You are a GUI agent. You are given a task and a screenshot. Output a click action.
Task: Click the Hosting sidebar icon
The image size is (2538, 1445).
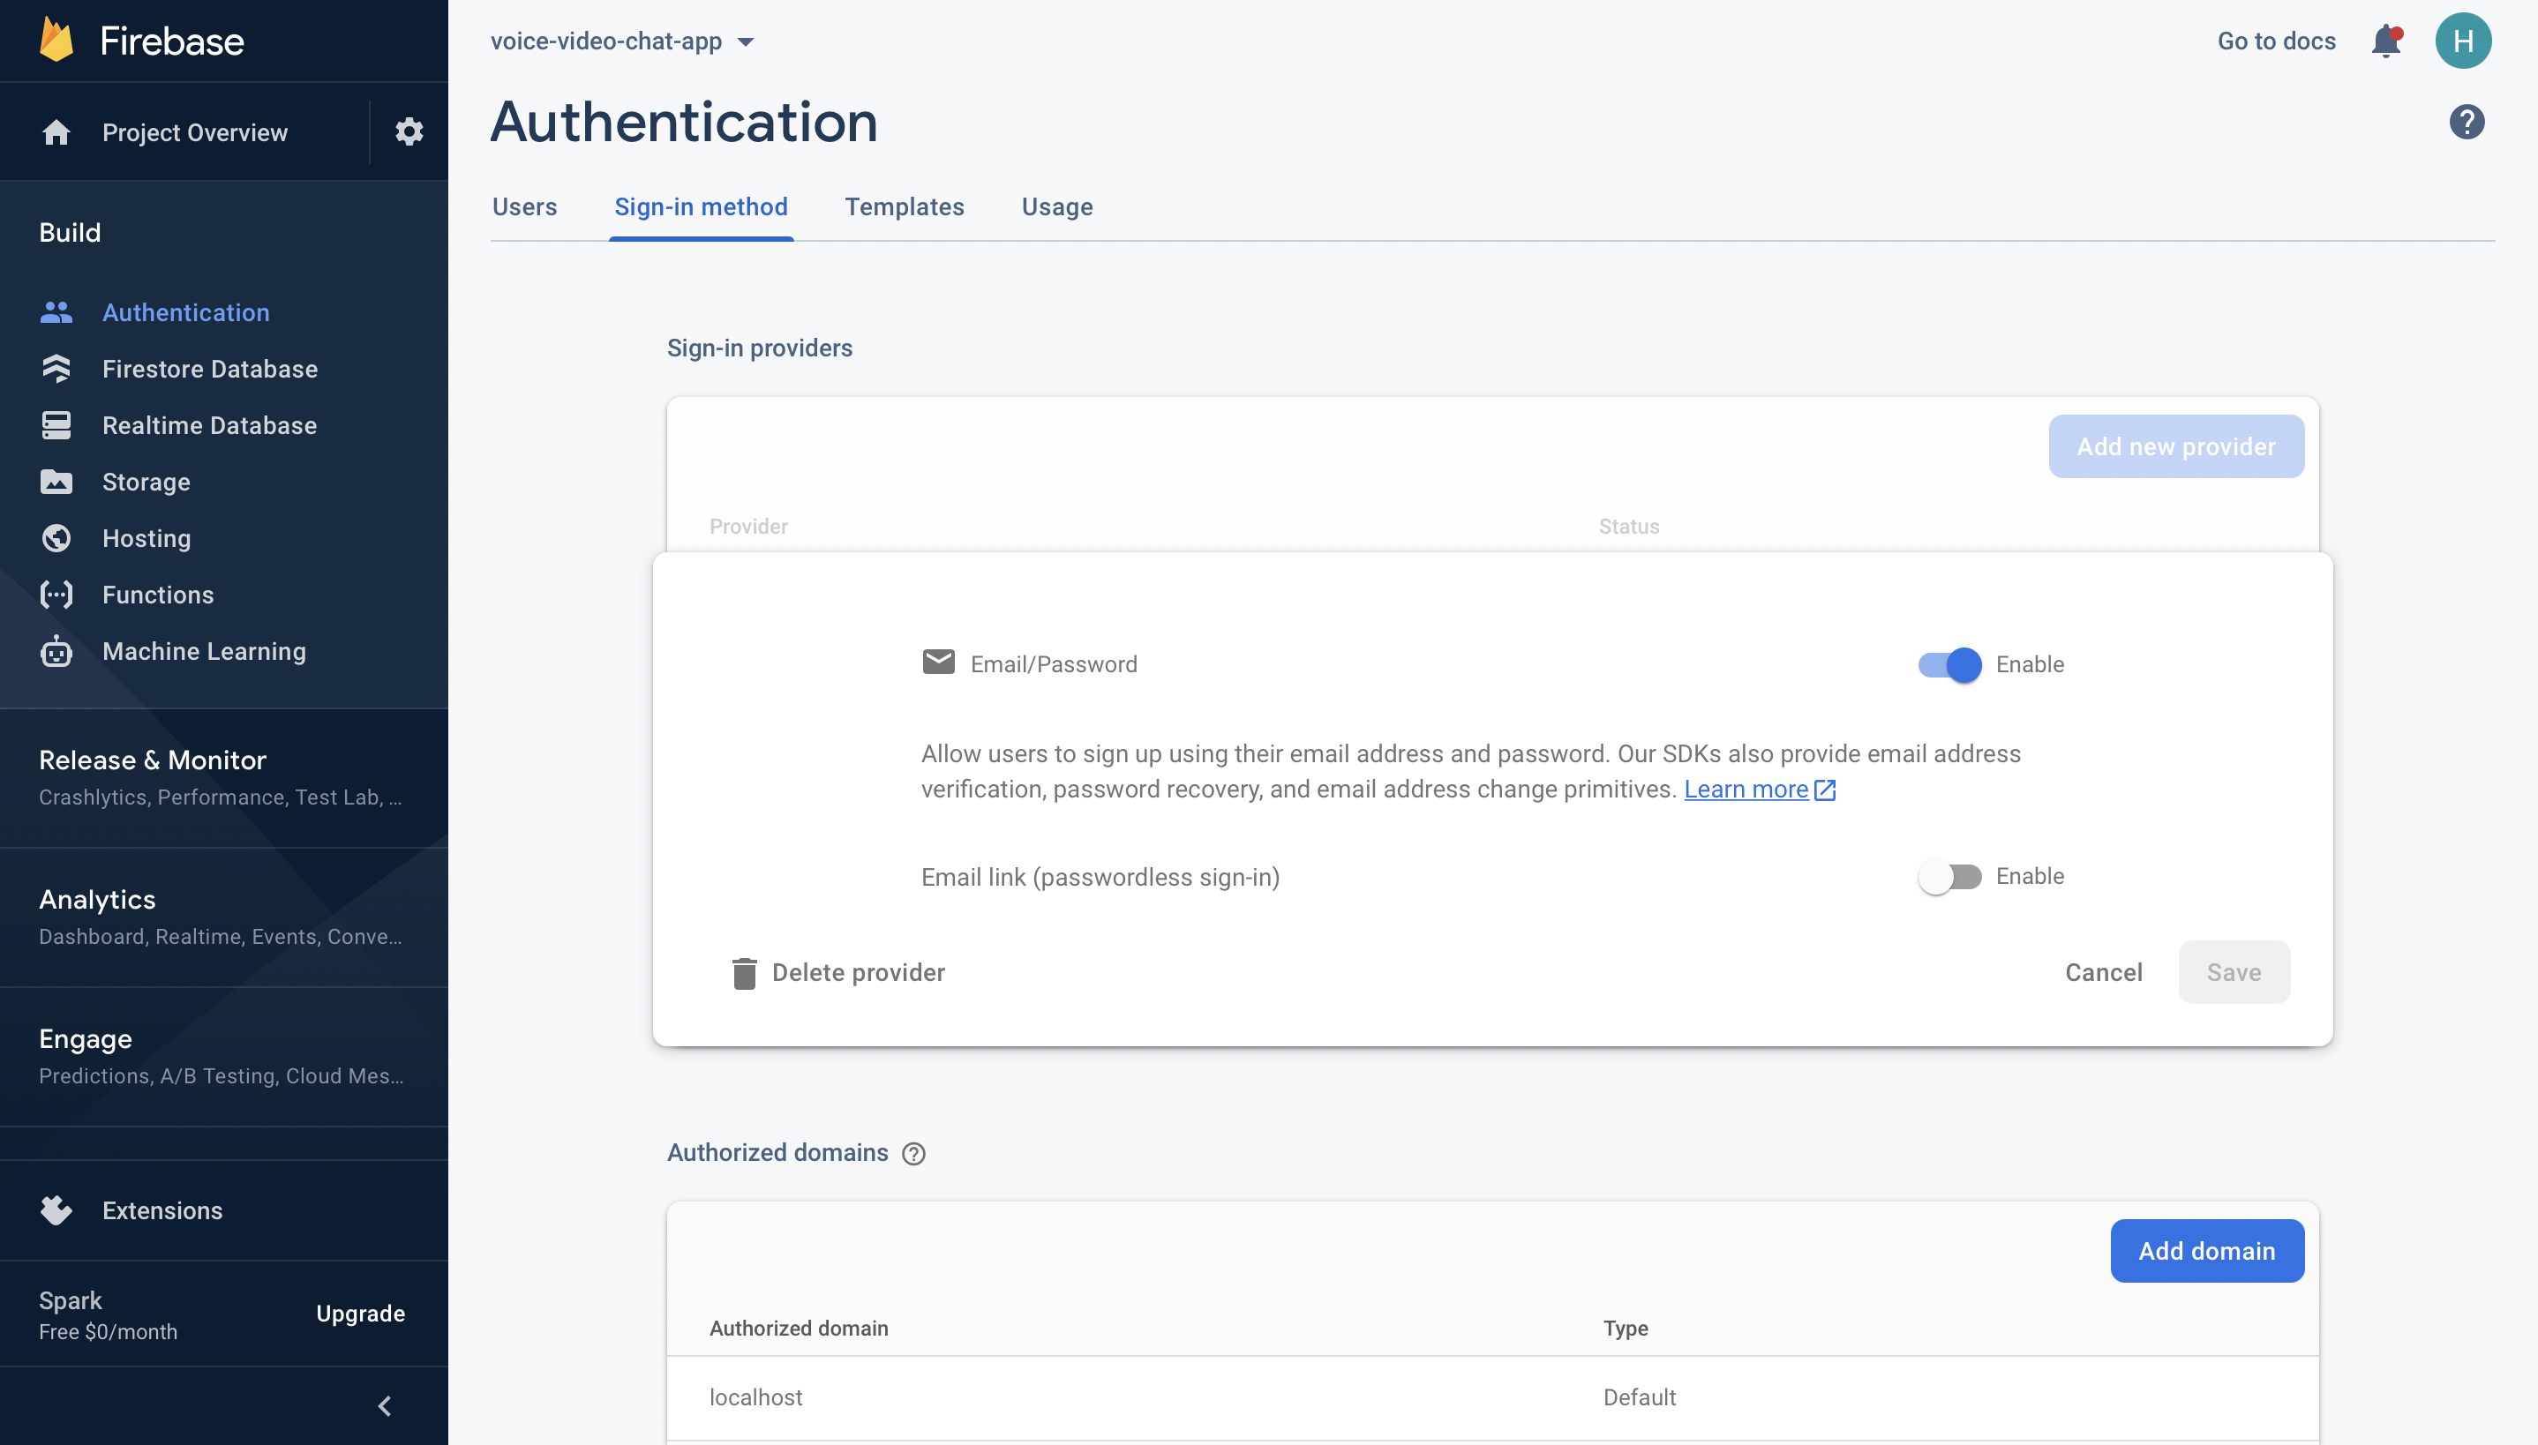point(56,537)
